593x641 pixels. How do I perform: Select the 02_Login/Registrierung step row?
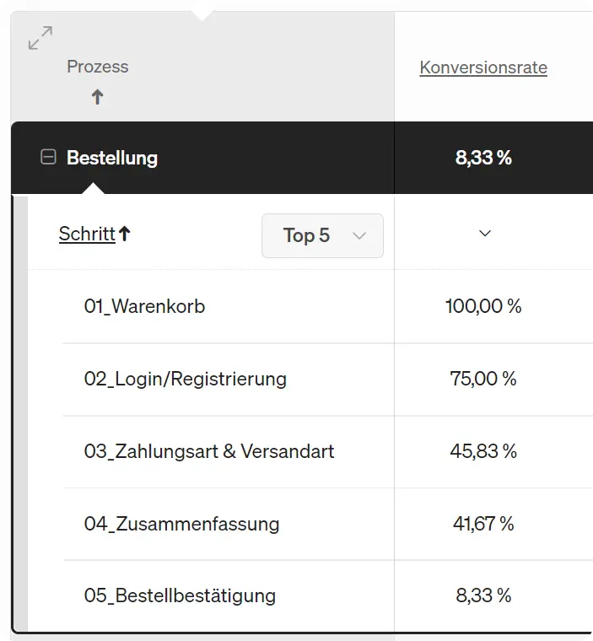[185, 379]
